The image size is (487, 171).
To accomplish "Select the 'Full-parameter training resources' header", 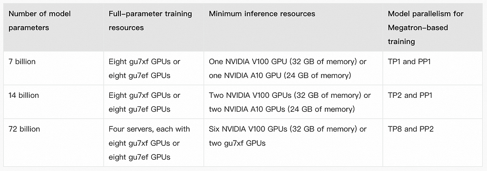I will (154, 27).
